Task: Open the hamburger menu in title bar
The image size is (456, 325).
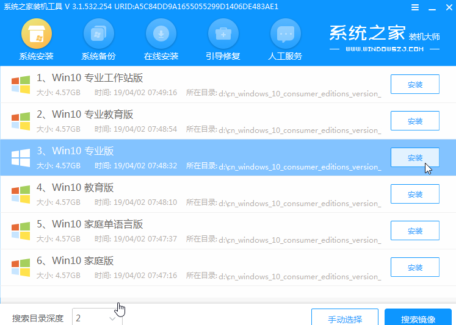Action: click(415, 7)
